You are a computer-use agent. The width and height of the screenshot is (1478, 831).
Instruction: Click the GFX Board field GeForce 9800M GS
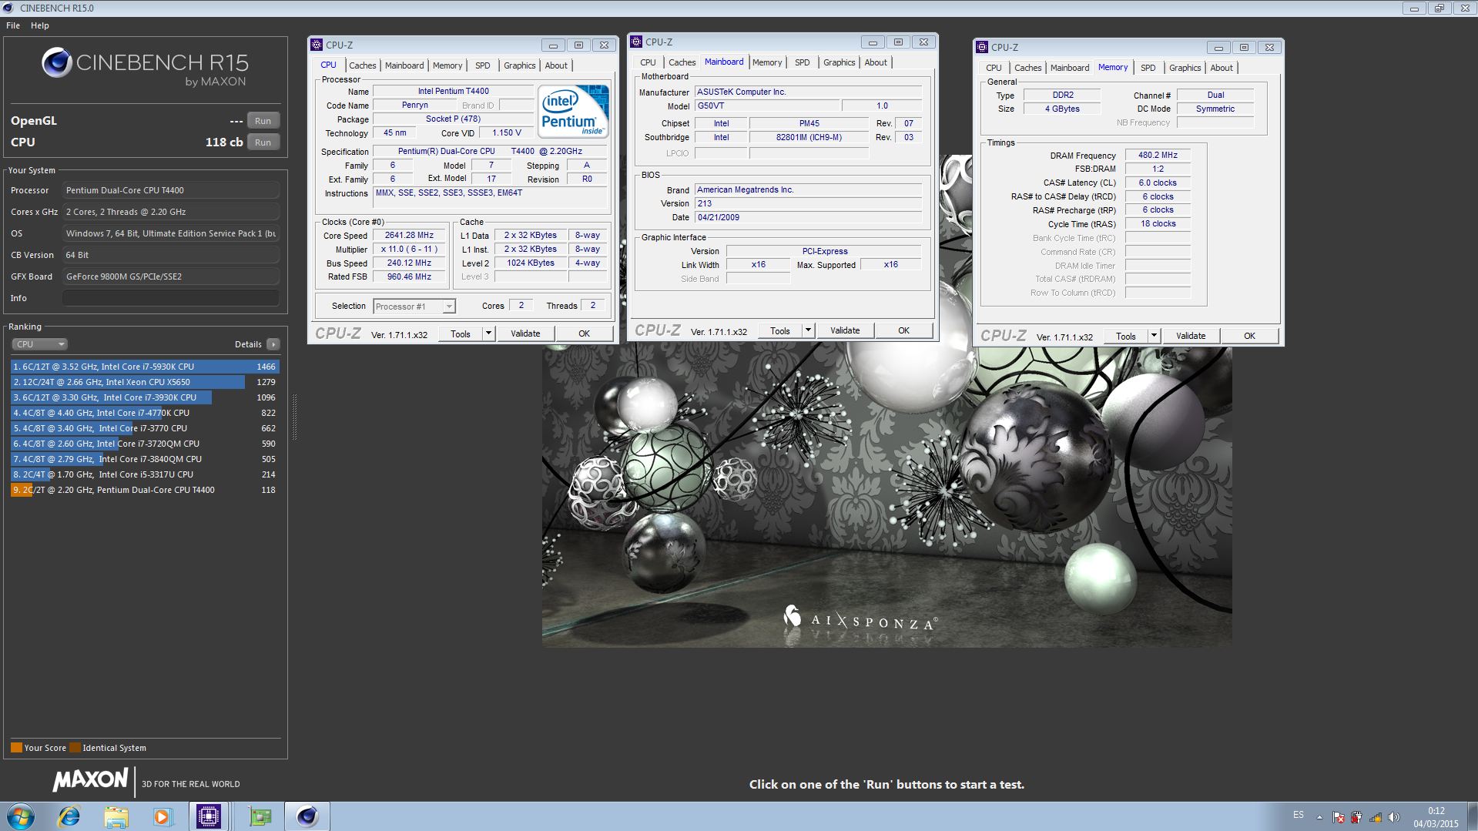171,276
